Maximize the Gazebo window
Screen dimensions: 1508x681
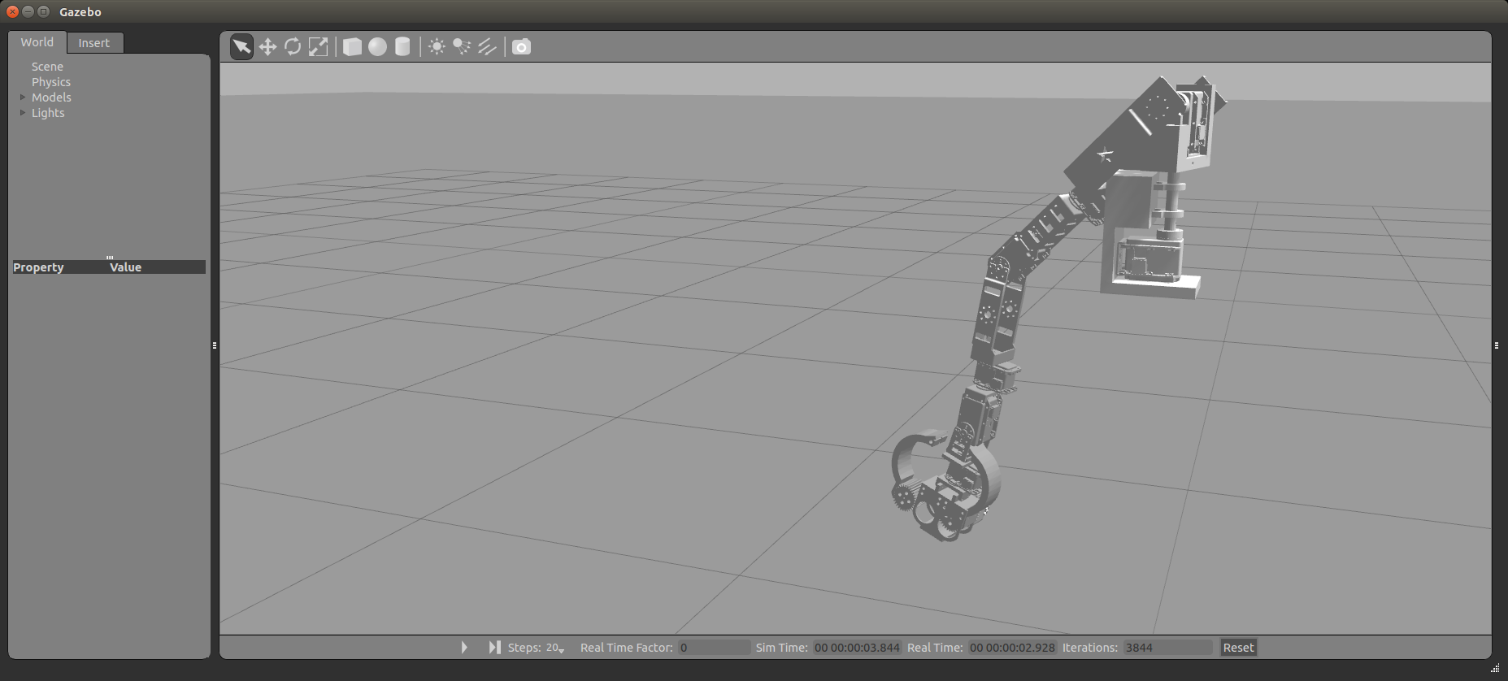click(x=43, y=11)
